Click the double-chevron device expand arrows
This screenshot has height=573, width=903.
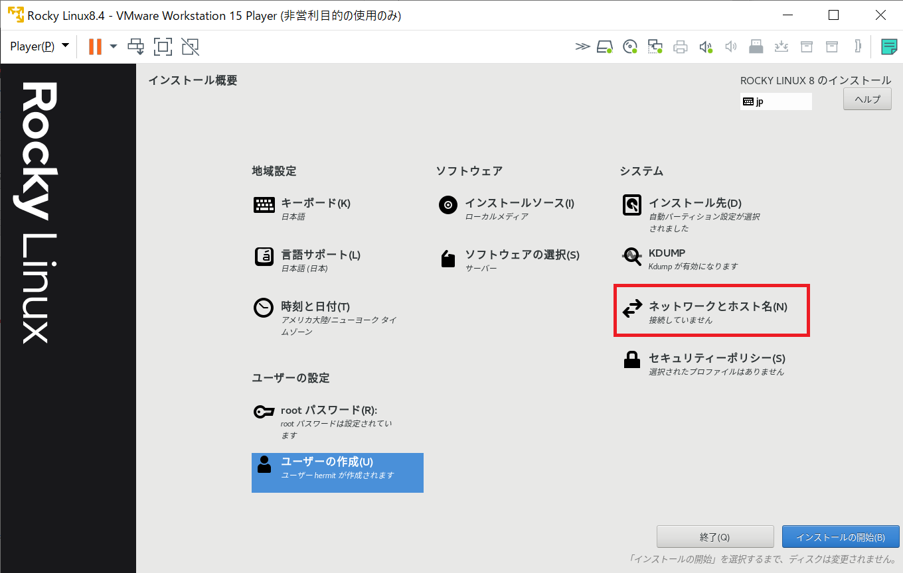pyautogui.click(x=582, y=46)
